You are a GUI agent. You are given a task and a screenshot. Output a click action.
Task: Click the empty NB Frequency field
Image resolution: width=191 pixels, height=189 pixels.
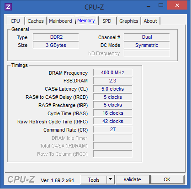147,53
